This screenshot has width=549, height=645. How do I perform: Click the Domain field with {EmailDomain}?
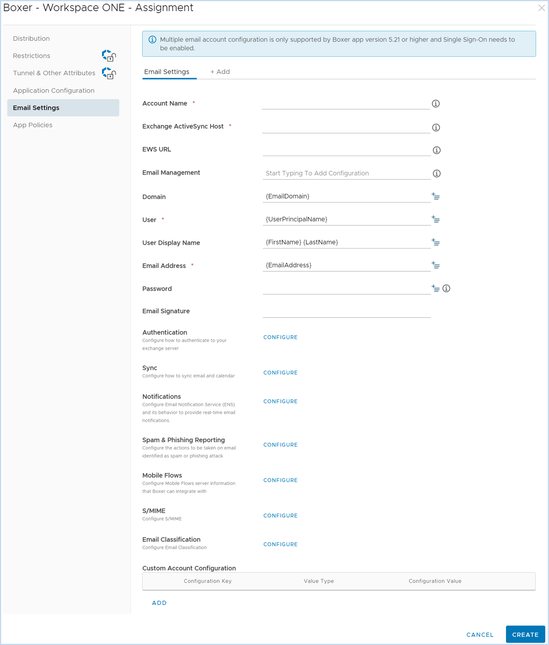347,196
